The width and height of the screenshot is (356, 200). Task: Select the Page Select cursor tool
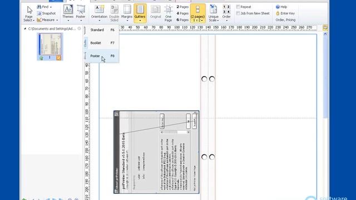point(29,10)
